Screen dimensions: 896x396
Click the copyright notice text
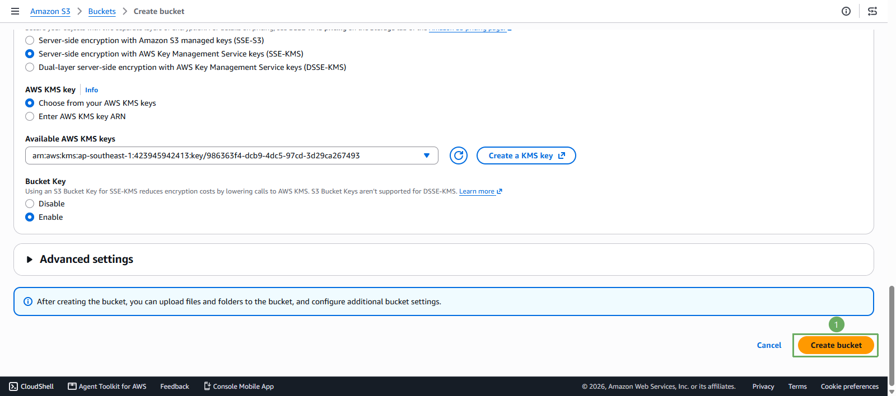coord(659,386)
